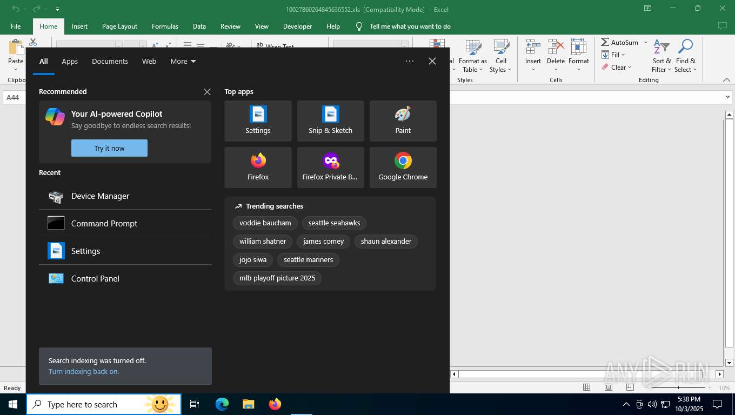Open the Developer ribbon tab
Image resolution: width=735 pixels, height=415 pixels.
(x=297, y=26)
